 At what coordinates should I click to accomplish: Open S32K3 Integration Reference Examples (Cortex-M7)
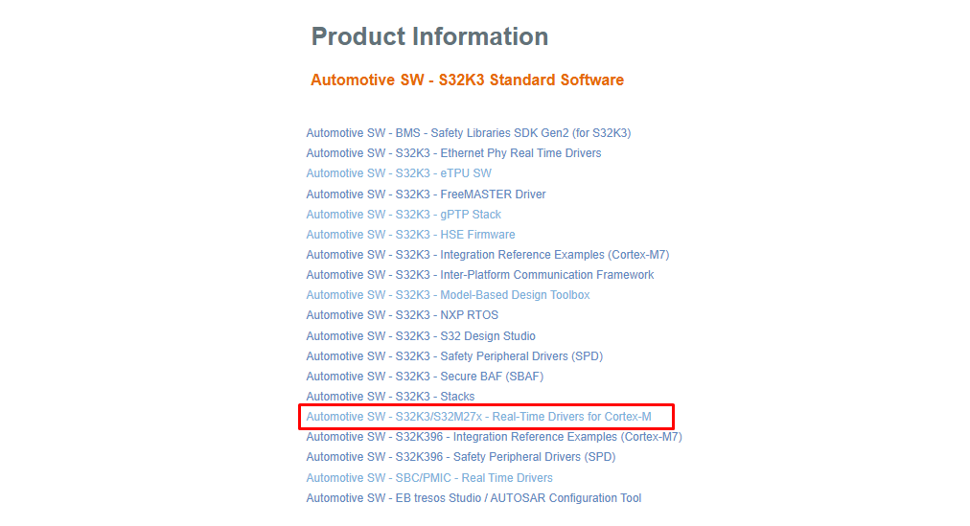(x=488, y=255)
